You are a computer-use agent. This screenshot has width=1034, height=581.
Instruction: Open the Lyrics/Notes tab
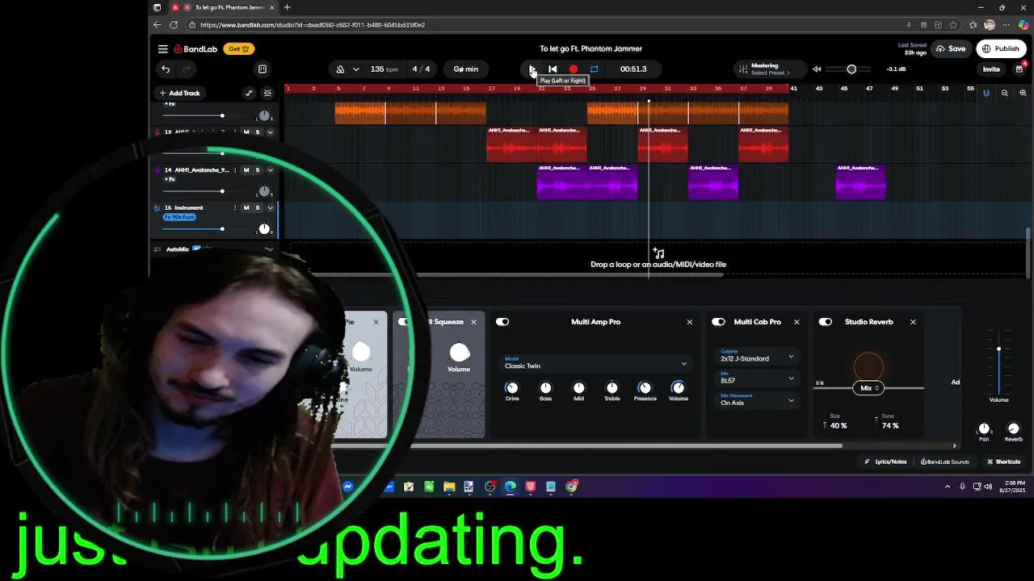885,462
